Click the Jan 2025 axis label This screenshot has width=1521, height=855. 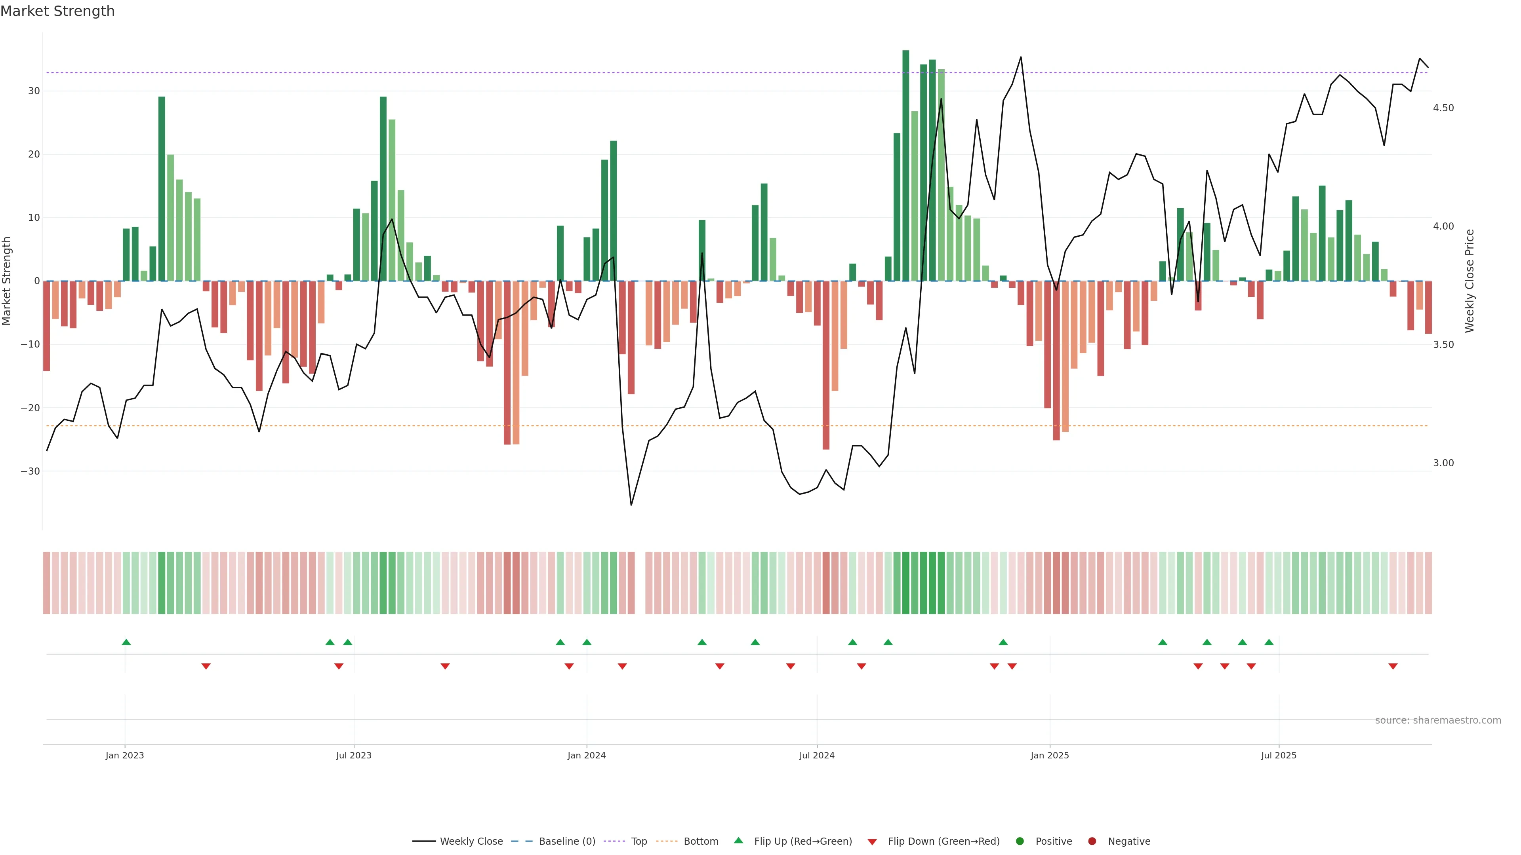point(1050,755)
